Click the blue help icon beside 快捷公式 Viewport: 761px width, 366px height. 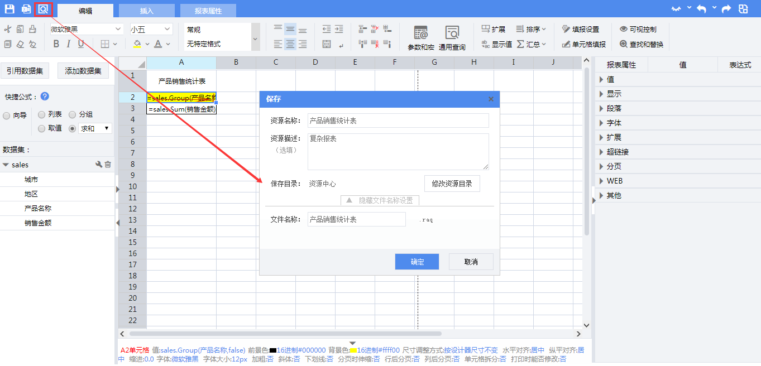point(45,97)
